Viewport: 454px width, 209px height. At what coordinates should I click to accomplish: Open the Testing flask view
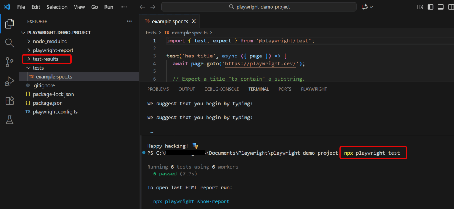pos(9,120)
